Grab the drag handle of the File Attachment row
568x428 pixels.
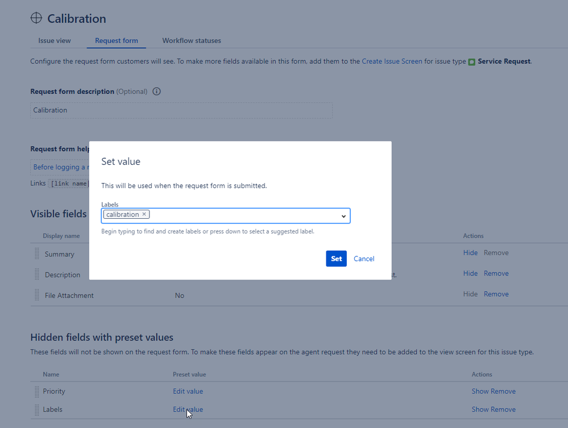[x=37, y=295]
